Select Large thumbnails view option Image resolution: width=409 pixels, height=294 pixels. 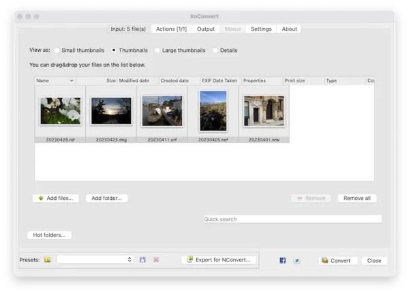click(x=157, y=50)
